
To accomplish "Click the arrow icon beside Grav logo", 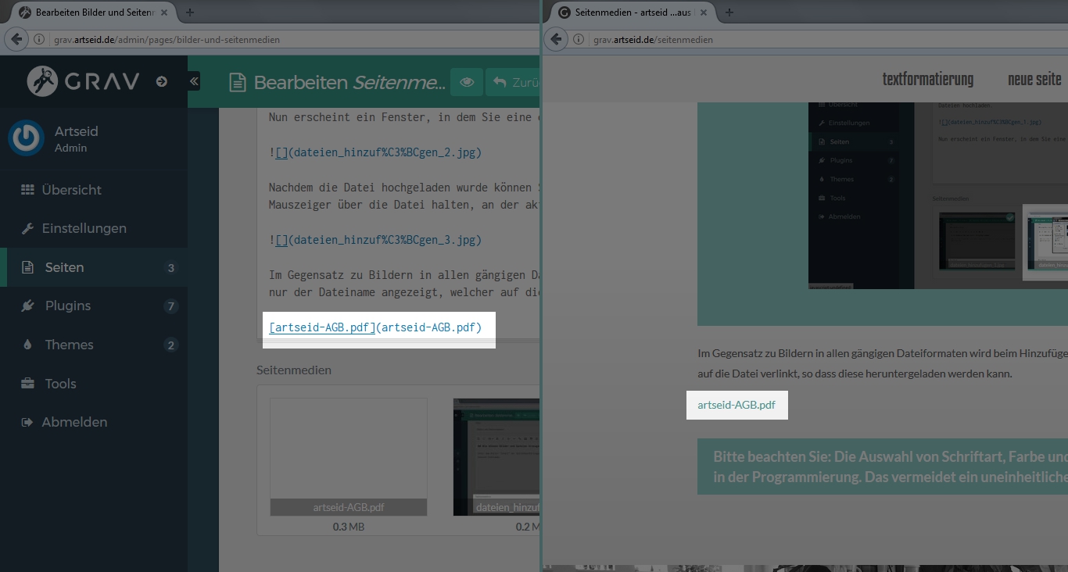I will point(162,81).
